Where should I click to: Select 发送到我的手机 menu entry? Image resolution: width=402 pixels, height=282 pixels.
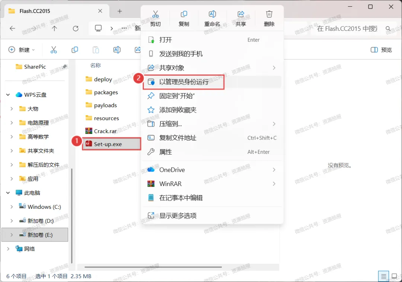click(212, 54)
